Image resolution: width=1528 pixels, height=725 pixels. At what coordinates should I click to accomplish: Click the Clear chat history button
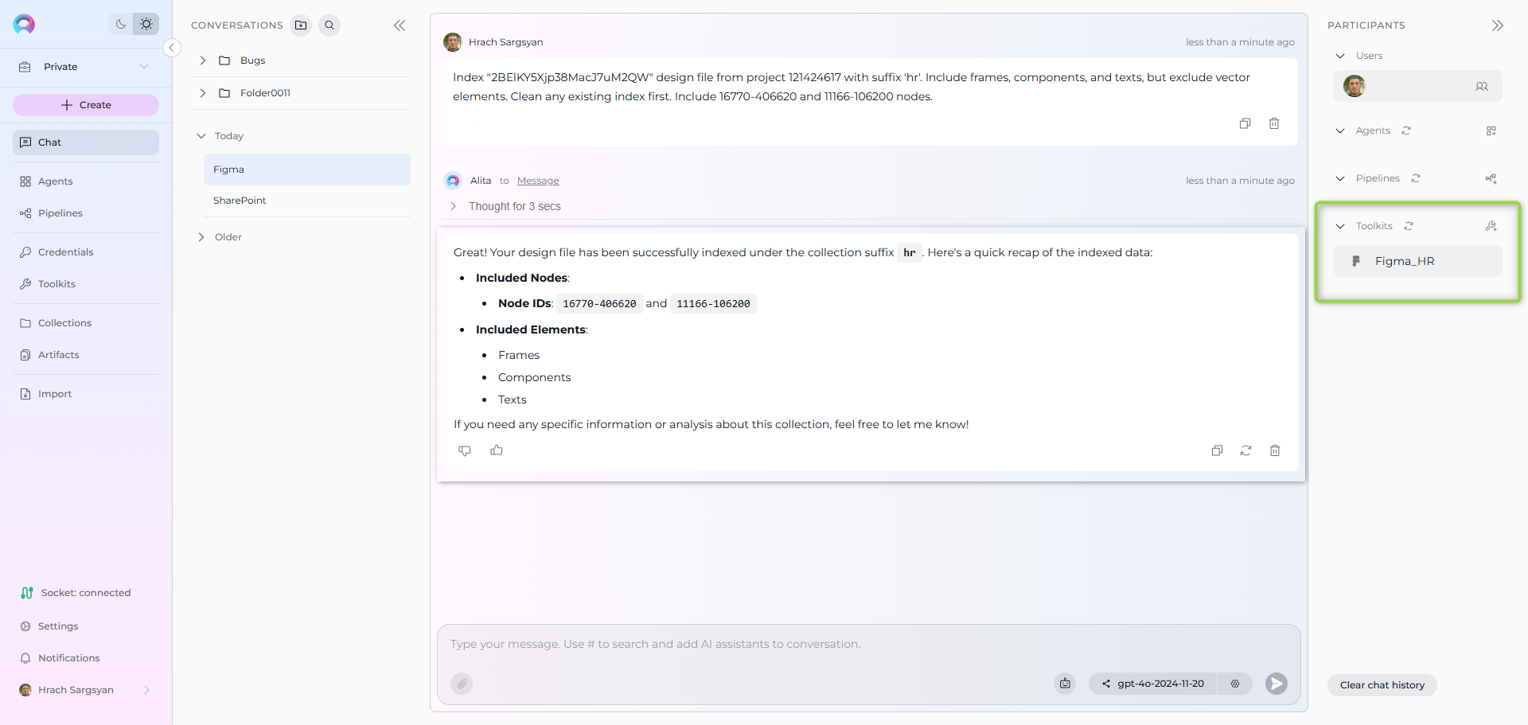pyautogui.click(x=1382, y=685)
